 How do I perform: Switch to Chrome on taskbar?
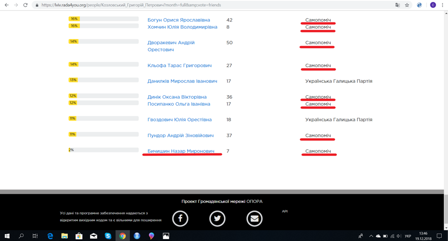[x=123, y=236]
